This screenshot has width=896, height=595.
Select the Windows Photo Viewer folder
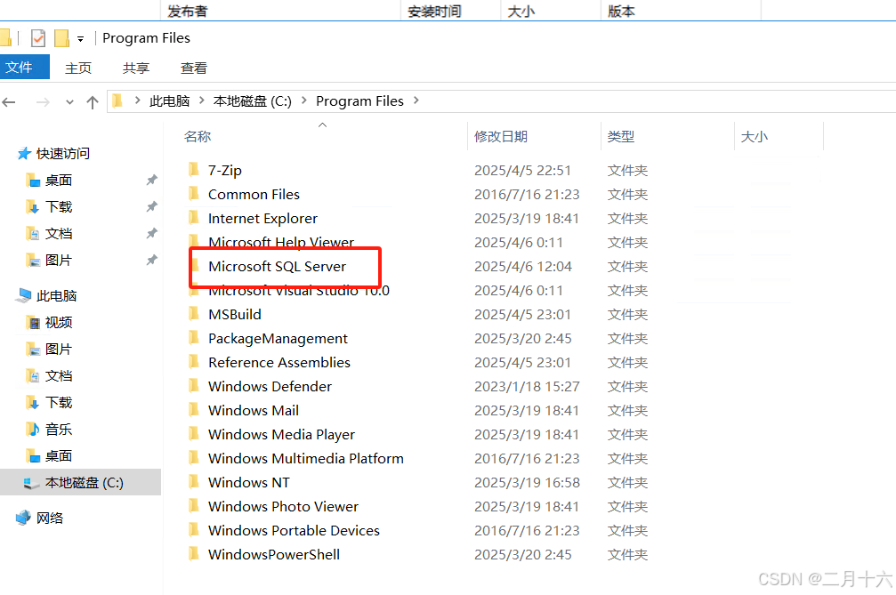pyautogui.click(x=284, y=506)
